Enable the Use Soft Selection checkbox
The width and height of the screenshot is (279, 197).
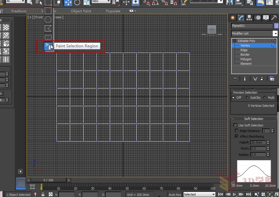tap(235, 125)
